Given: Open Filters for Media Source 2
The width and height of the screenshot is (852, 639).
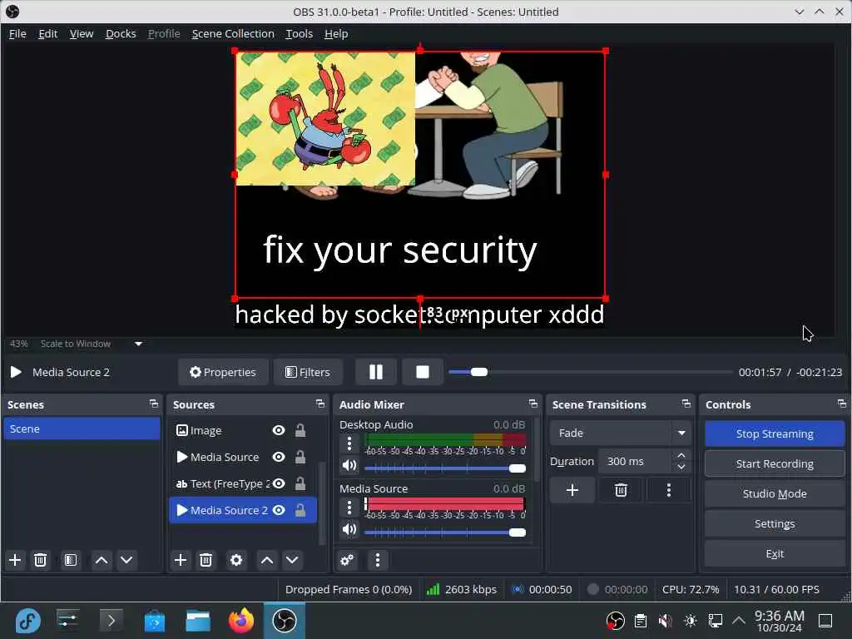Looking at the screenshot, I should point(308,372).
